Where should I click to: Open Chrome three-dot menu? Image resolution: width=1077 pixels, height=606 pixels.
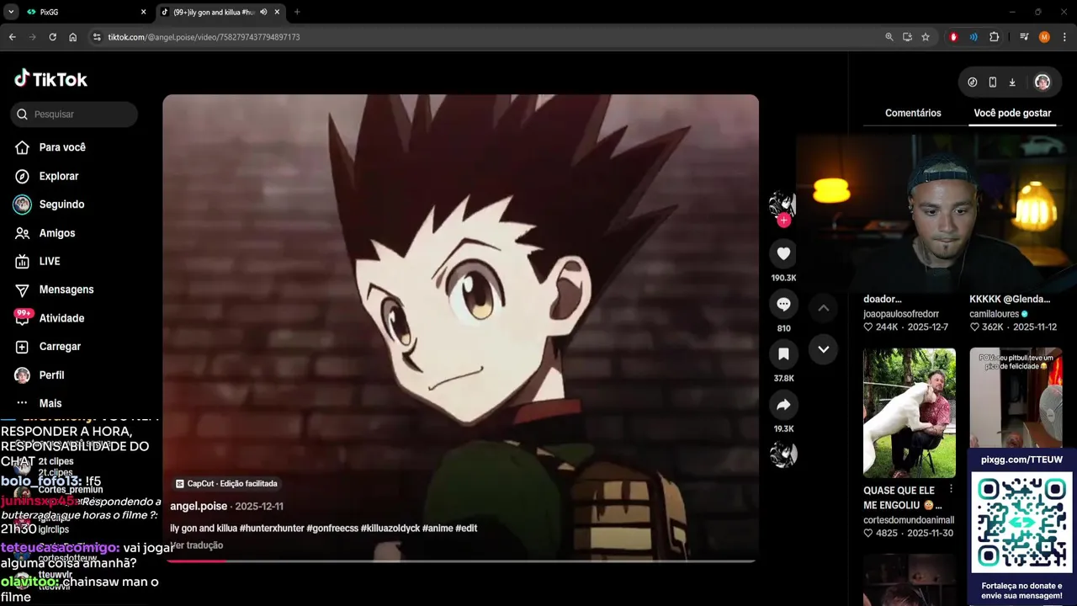pos(1064,37)
